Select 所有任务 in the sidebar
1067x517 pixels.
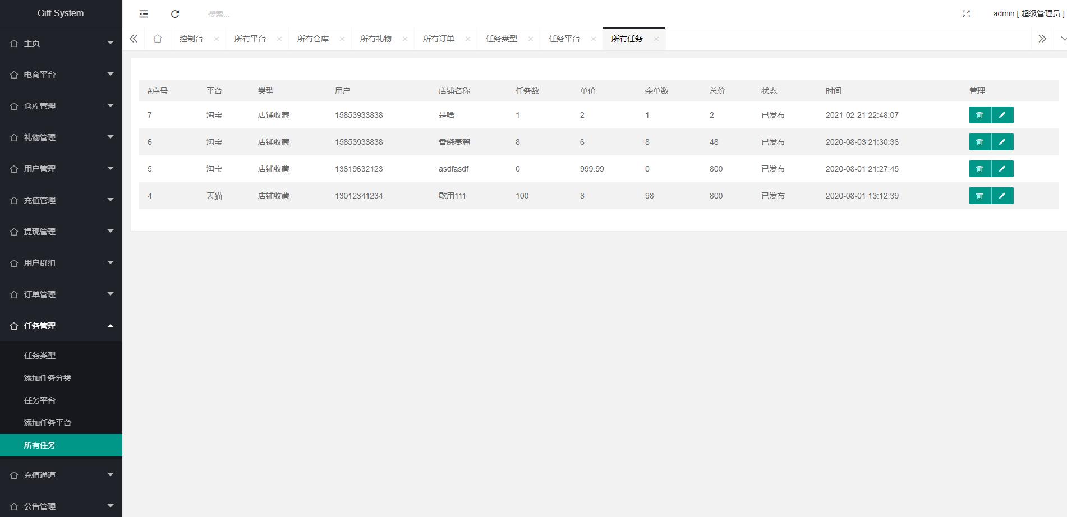(x=61, y=445)
